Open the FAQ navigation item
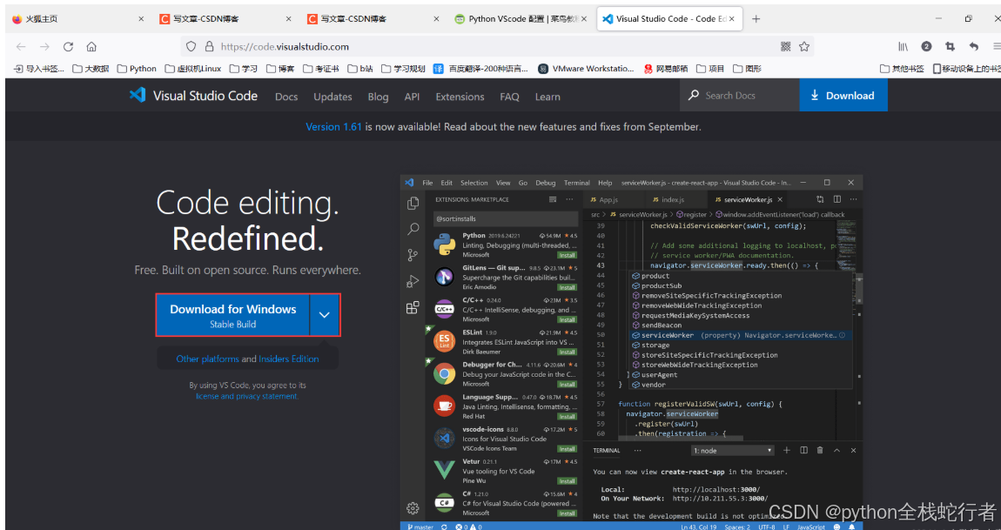Screen dimensions: 1001x530 [509, 97]
